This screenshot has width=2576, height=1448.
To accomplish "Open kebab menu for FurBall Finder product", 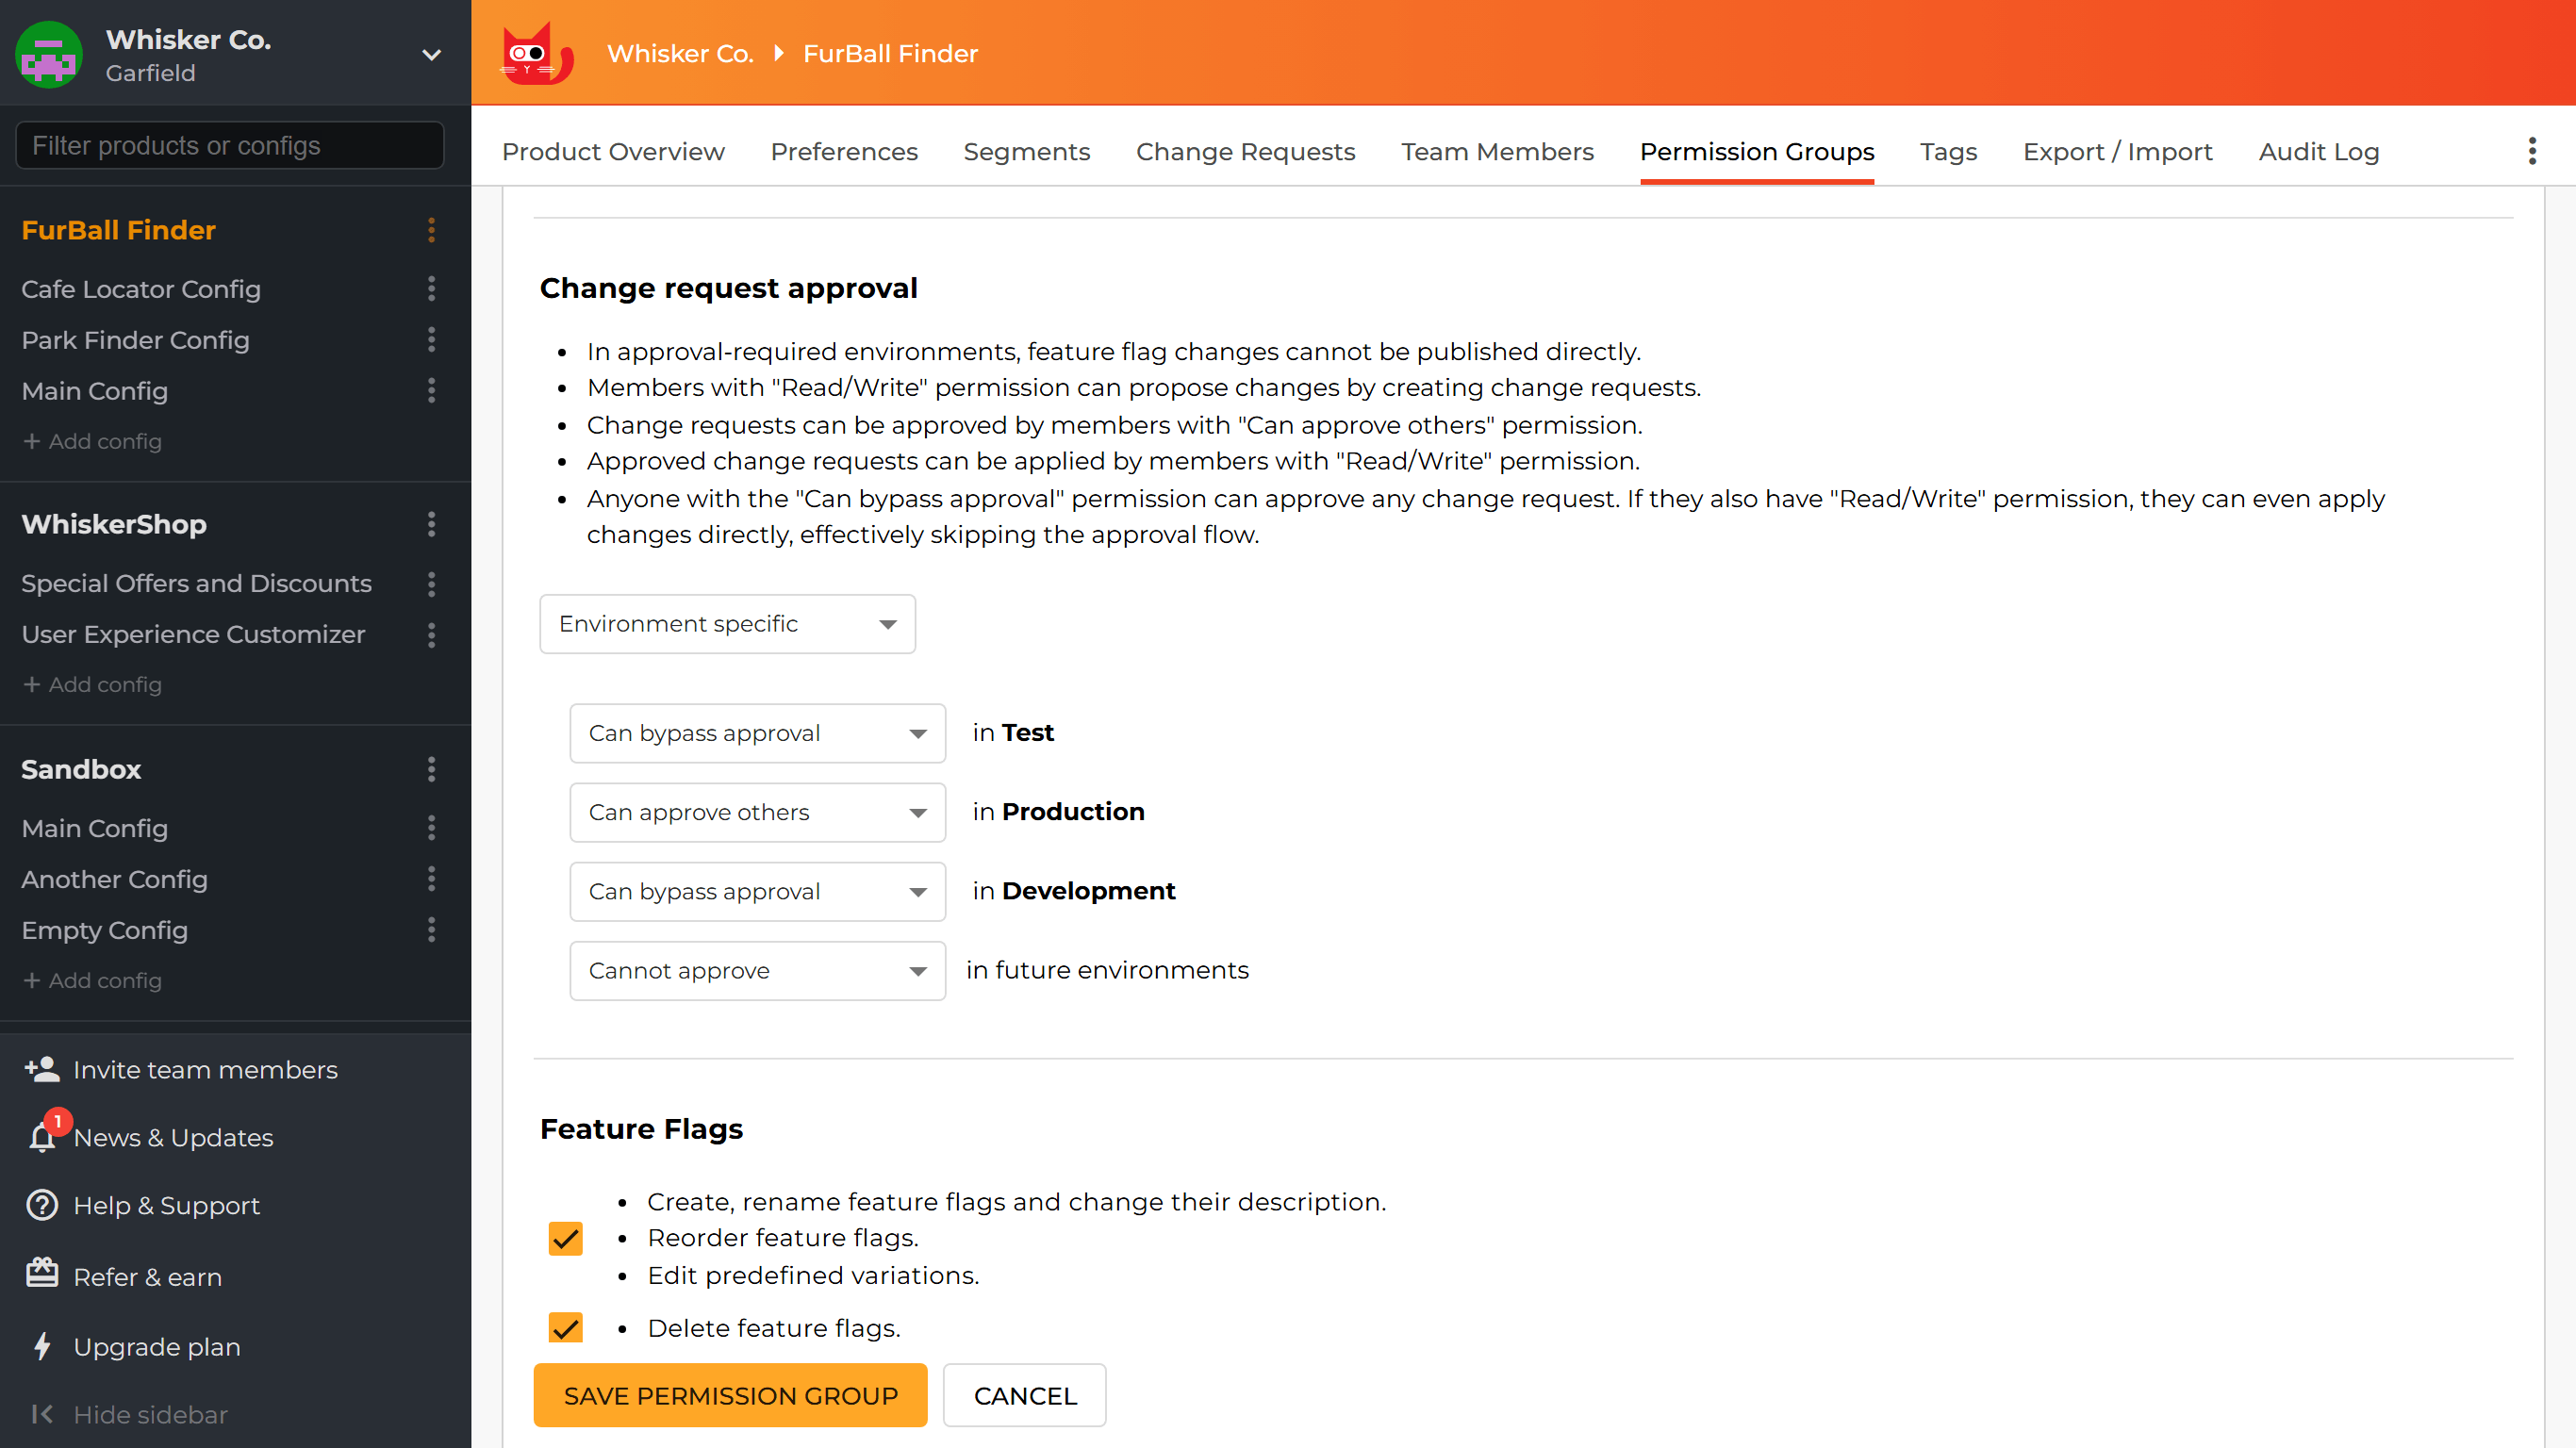I will click(431, 230).
